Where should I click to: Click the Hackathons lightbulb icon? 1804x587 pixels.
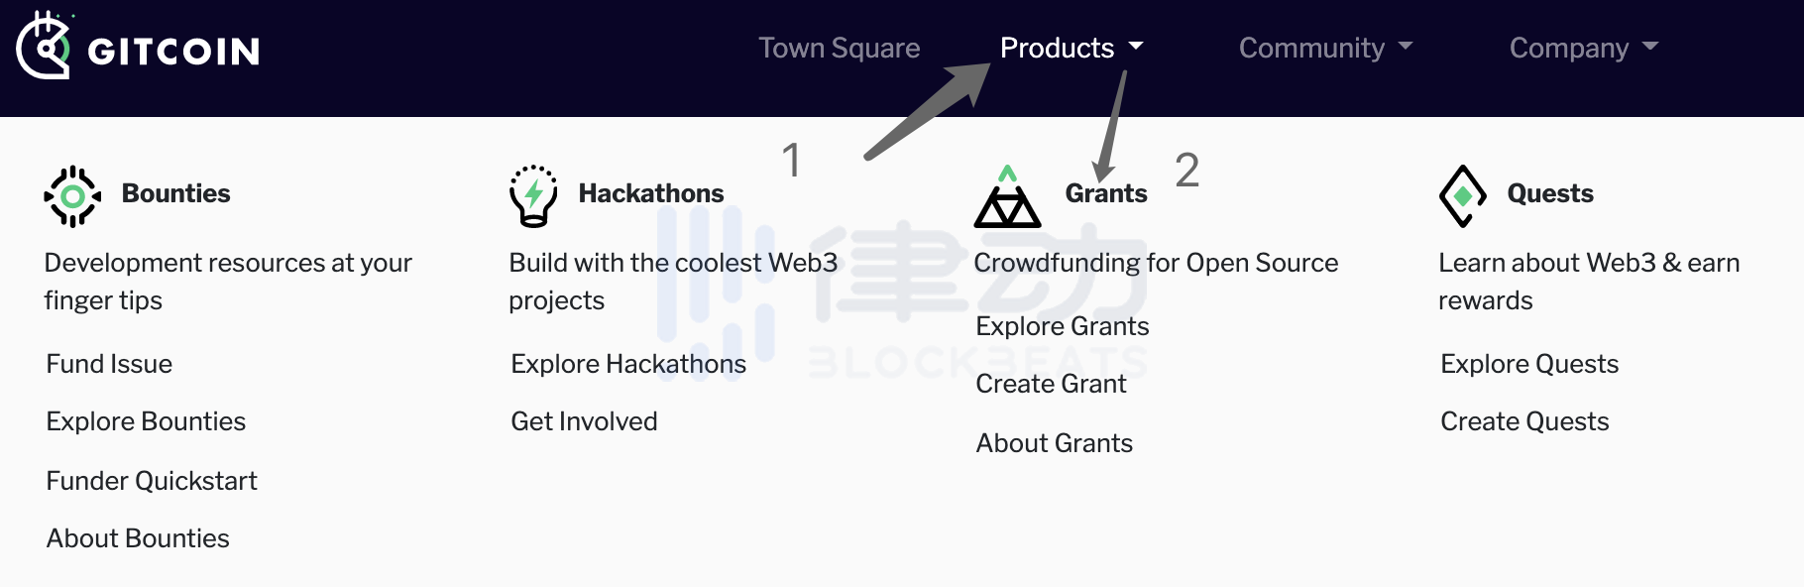point(533,196)
